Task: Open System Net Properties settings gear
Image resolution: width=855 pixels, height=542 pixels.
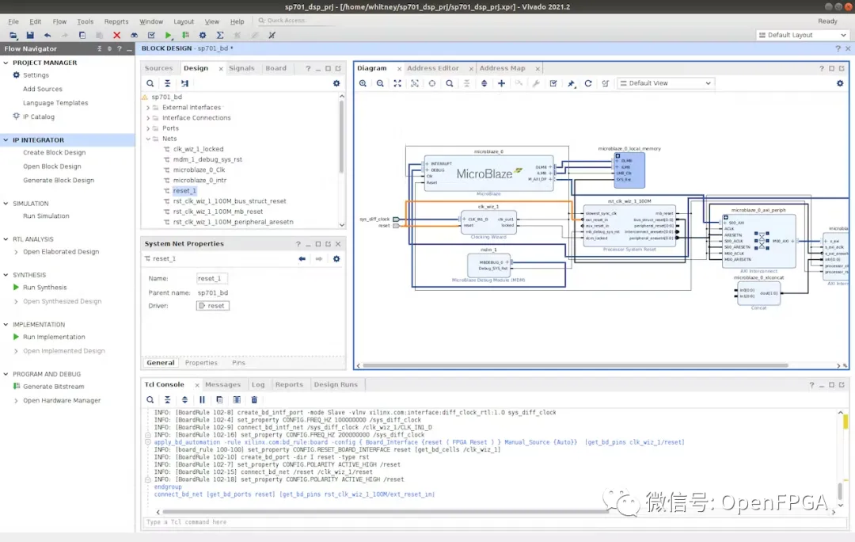Action: click(336, 259)
